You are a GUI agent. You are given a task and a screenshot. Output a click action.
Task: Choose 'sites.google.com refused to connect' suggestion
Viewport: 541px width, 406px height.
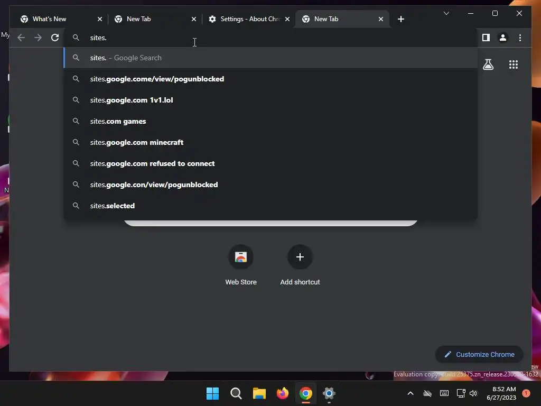(x=271, y=163)
